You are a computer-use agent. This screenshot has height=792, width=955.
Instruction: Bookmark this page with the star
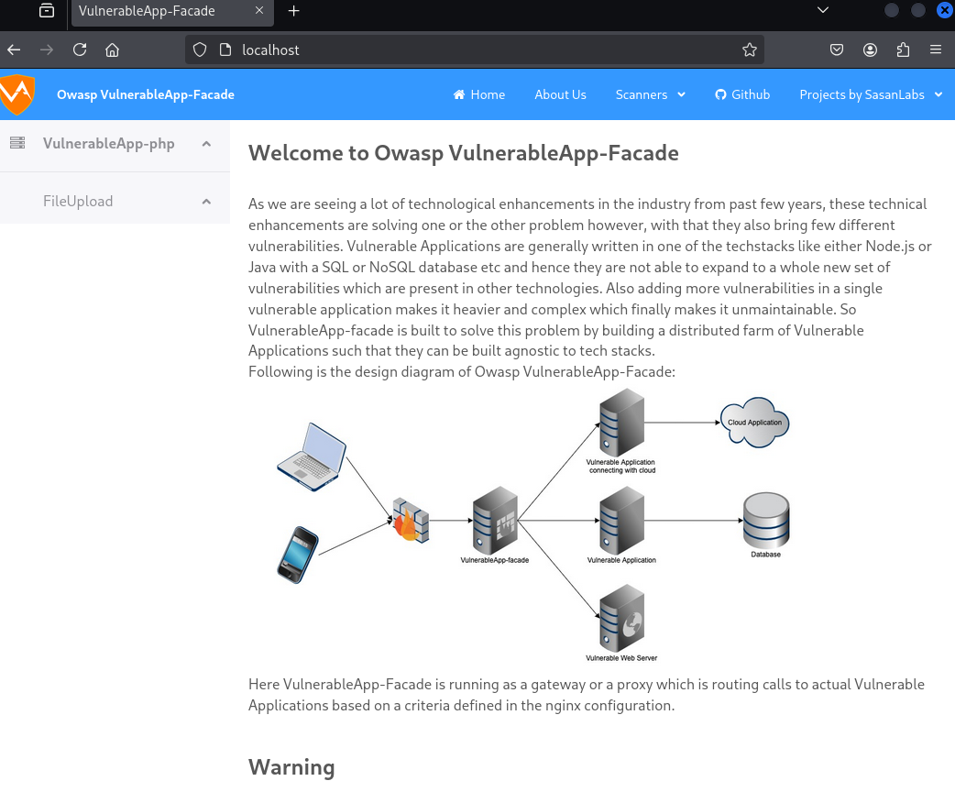point(750,49)
